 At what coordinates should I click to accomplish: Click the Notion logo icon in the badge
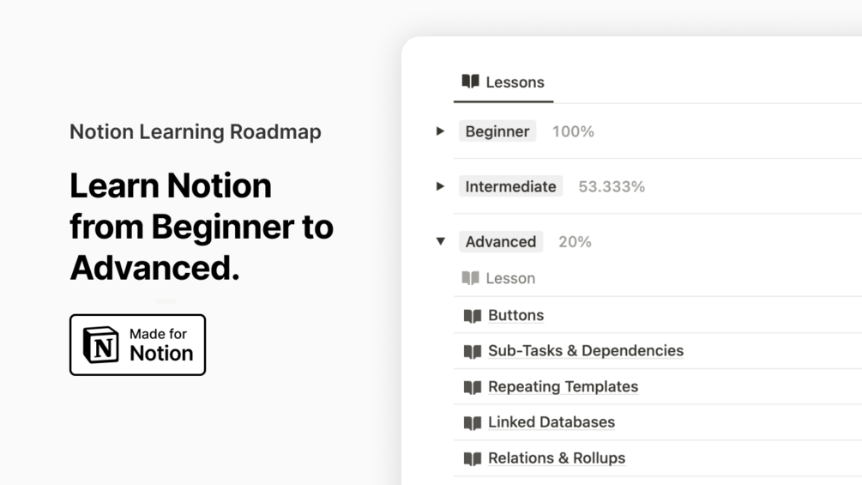pos(101,344)
